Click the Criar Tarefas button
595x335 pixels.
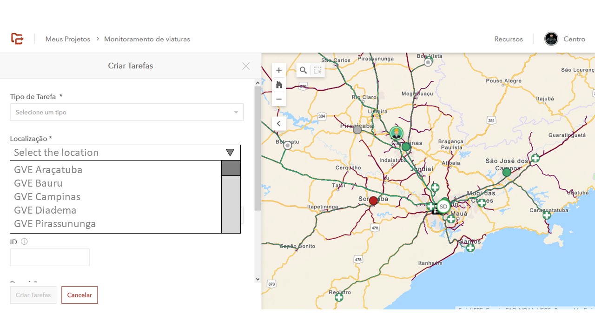pyautogui.click(x=33, y=295)
